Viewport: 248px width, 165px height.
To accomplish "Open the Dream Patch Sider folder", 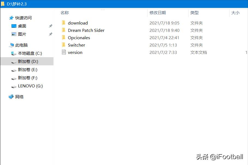I will coord(86,30).
